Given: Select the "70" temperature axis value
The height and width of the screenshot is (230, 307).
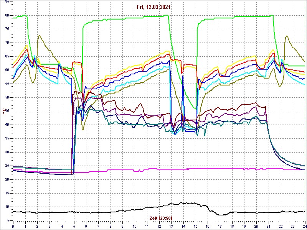Looking at the screenshot, I should click(7, 43).
